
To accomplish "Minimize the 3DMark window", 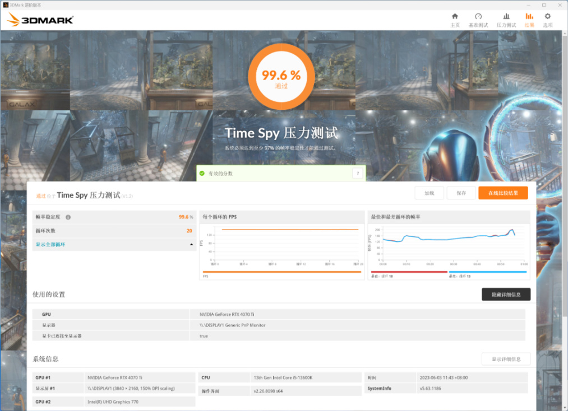I will click(528, 5).
